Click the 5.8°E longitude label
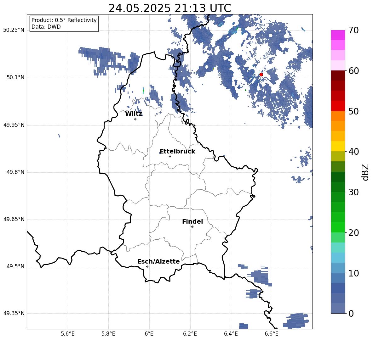Screen dimensions: 373x340 point(108,334)
